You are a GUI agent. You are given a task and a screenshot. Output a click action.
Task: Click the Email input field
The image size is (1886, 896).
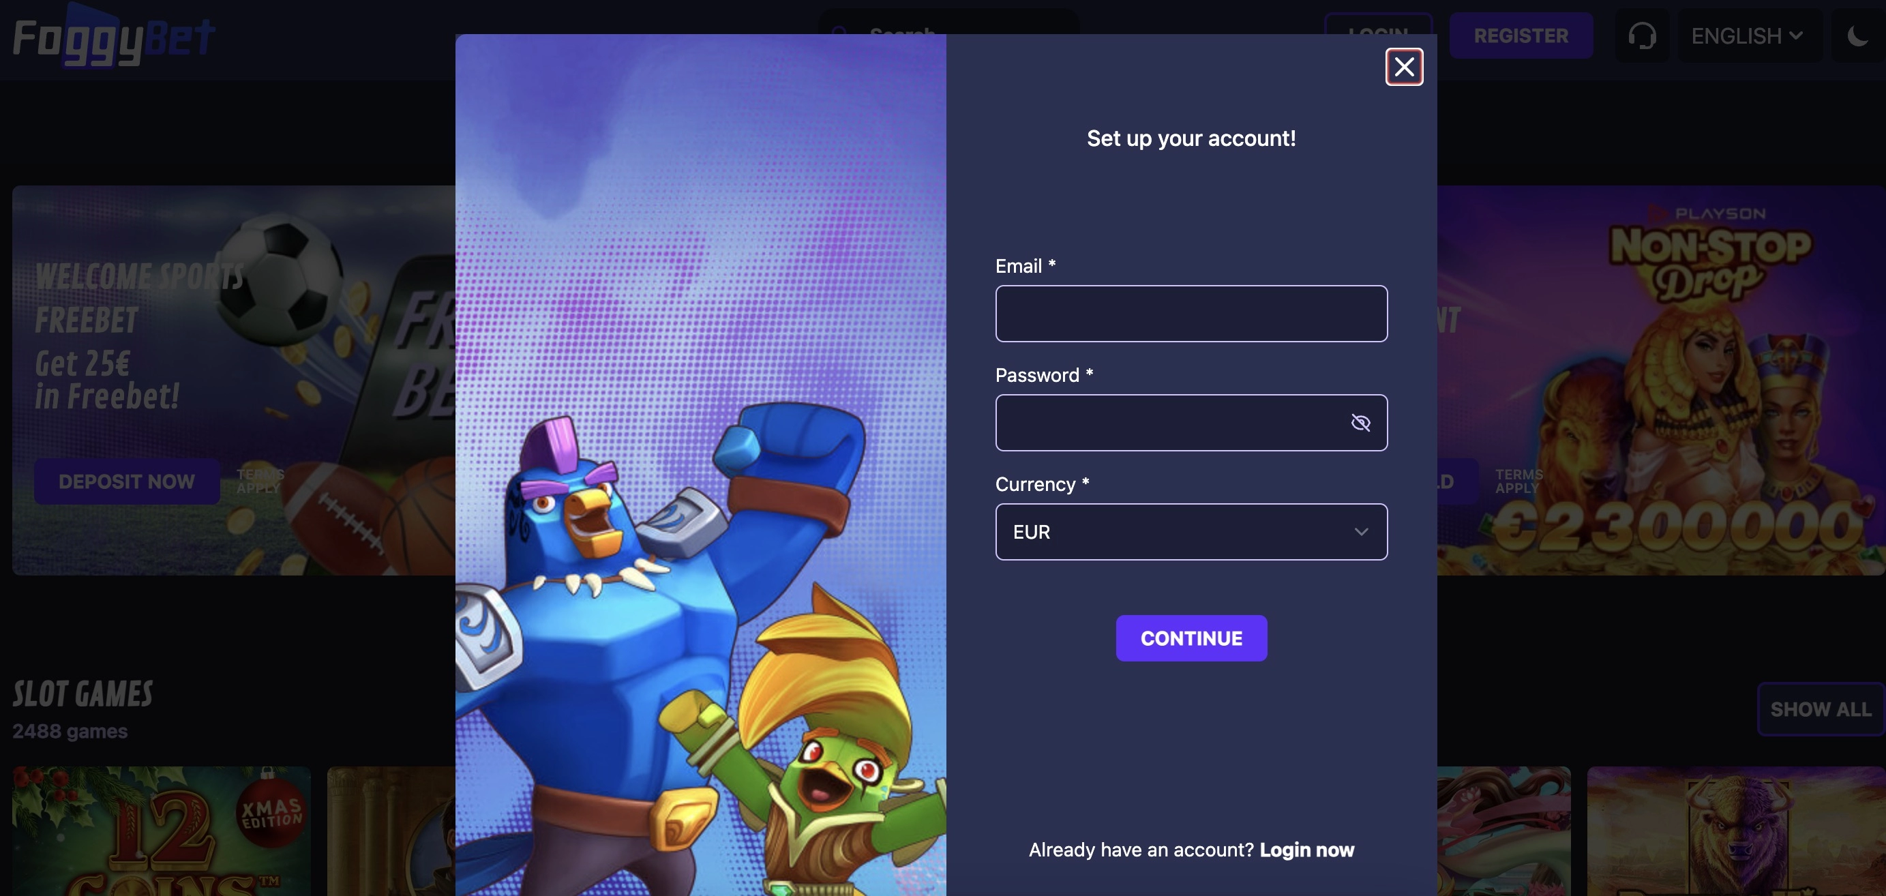[x=1191, y=313]
